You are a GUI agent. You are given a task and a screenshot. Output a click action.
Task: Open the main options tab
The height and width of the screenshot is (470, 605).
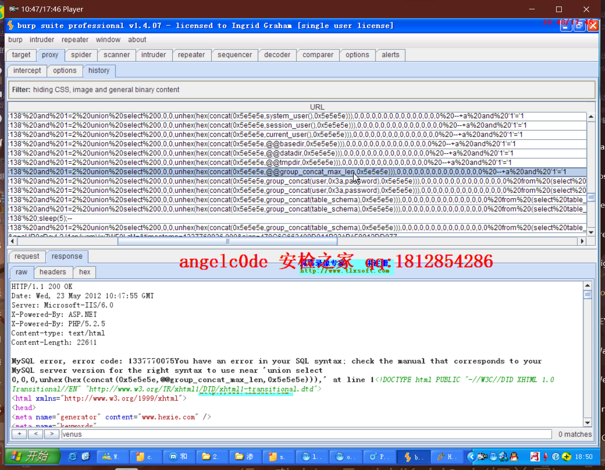[357, 55]
